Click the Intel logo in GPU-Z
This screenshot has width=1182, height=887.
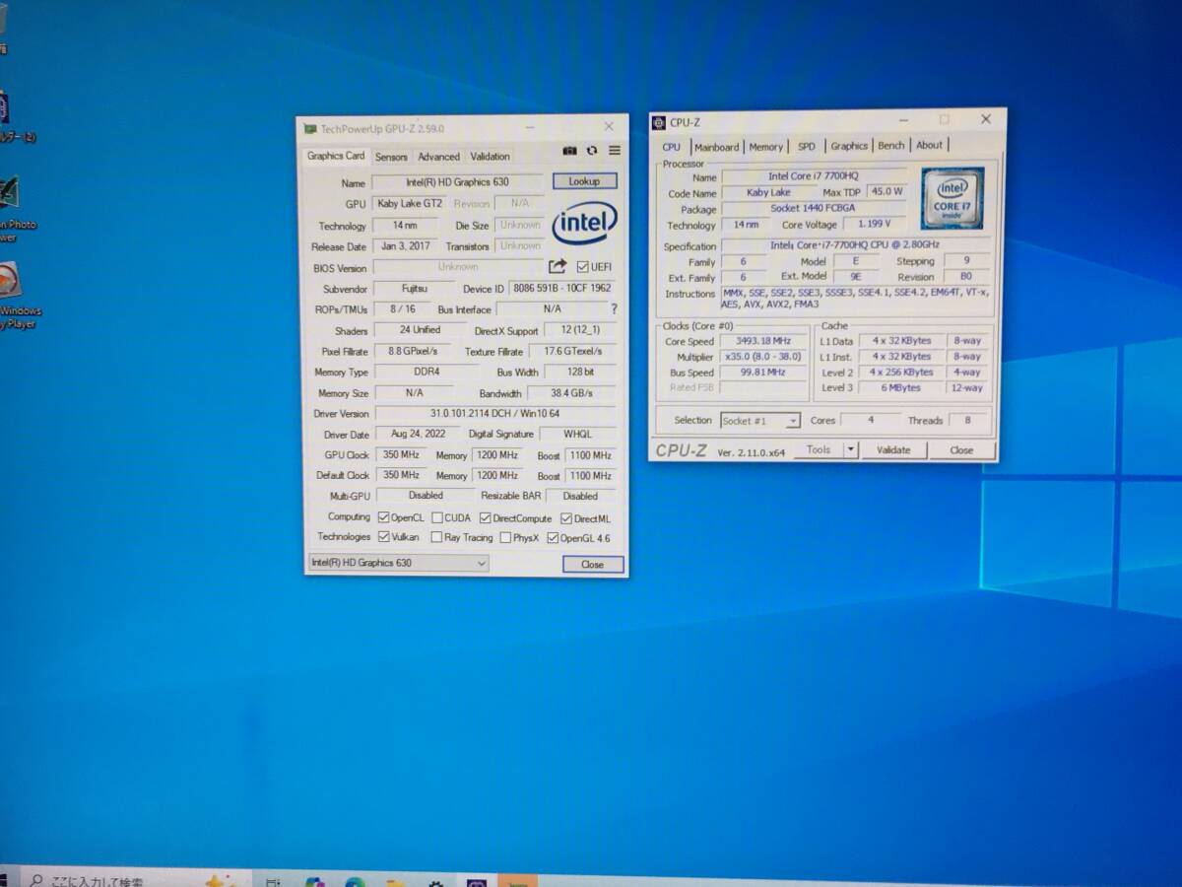click(x=585, y=224)
